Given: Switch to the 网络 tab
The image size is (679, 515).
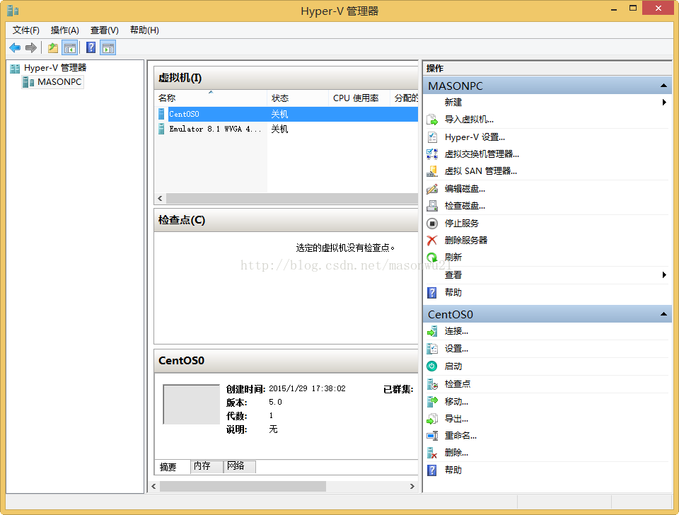Looking at the screenshot, I should pyautogui.click(x=240, y=466).
